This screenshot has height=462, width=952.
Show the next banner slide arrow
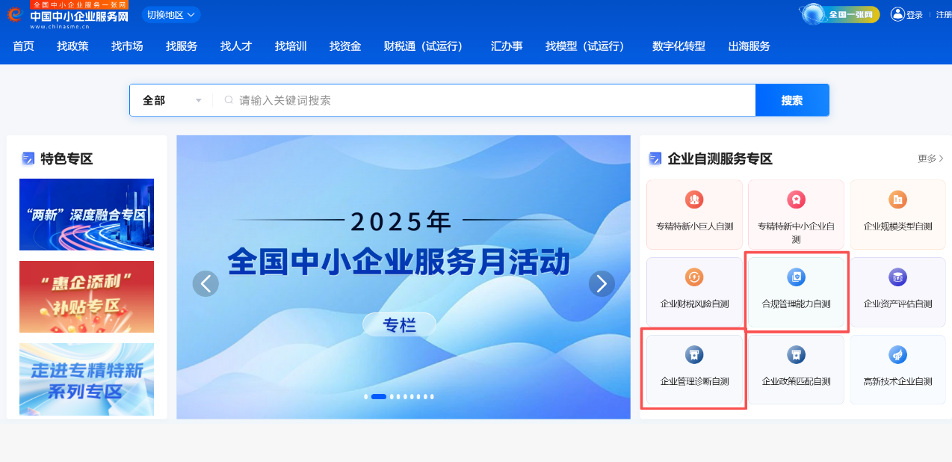coord(602,283)
